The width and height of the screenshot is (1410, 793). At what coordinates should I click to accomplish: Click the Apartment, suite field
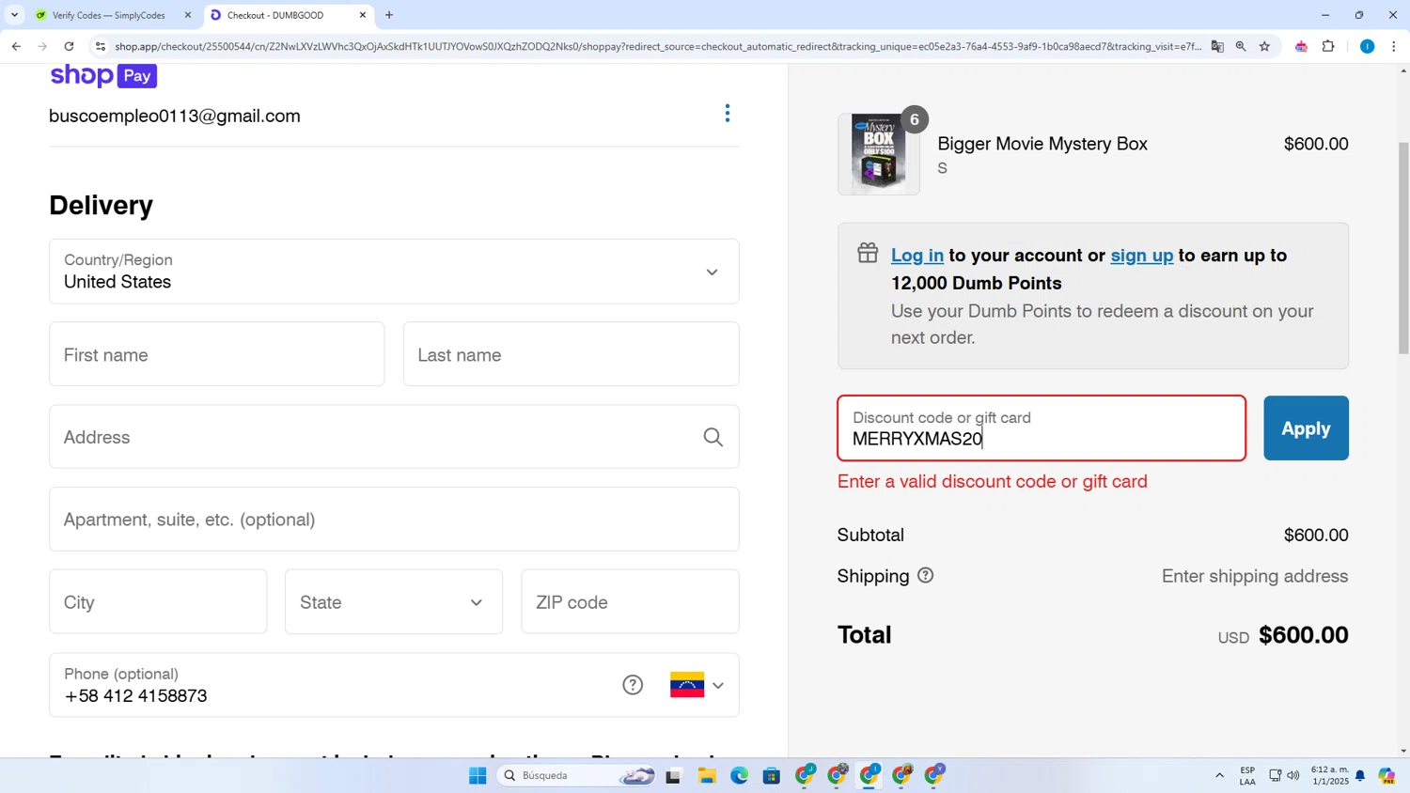(394, 520)
